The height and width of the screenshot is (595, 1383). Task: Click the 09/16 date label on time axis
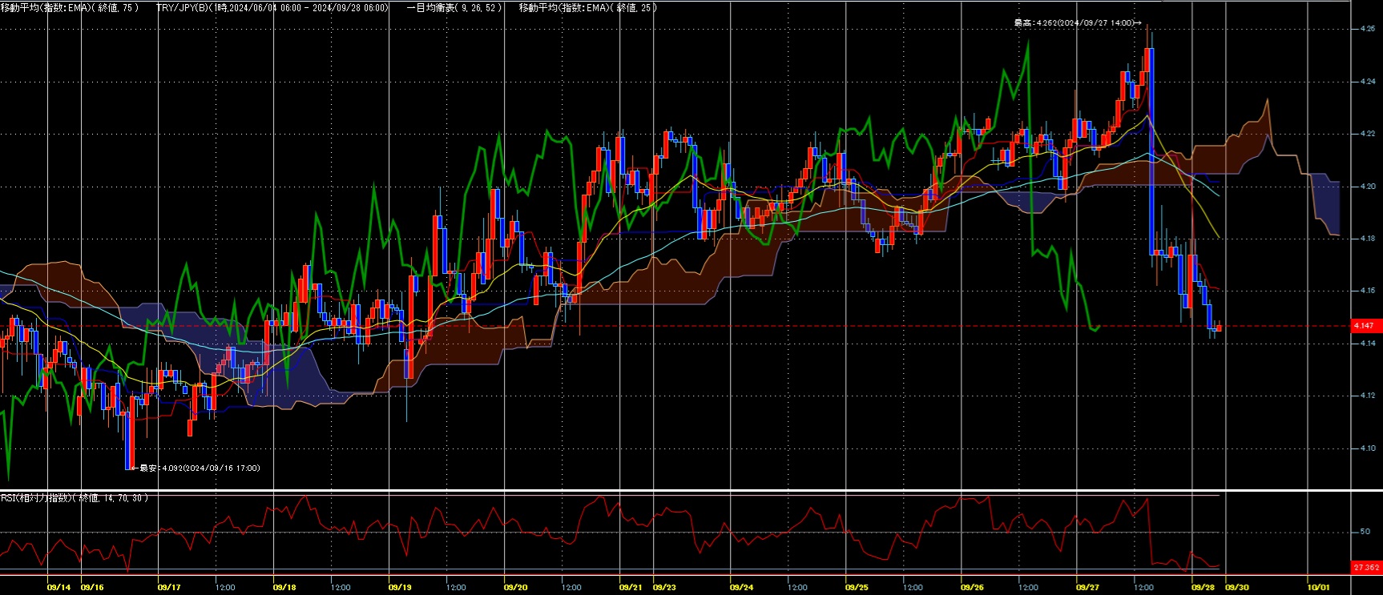click(x=92, y=587)
